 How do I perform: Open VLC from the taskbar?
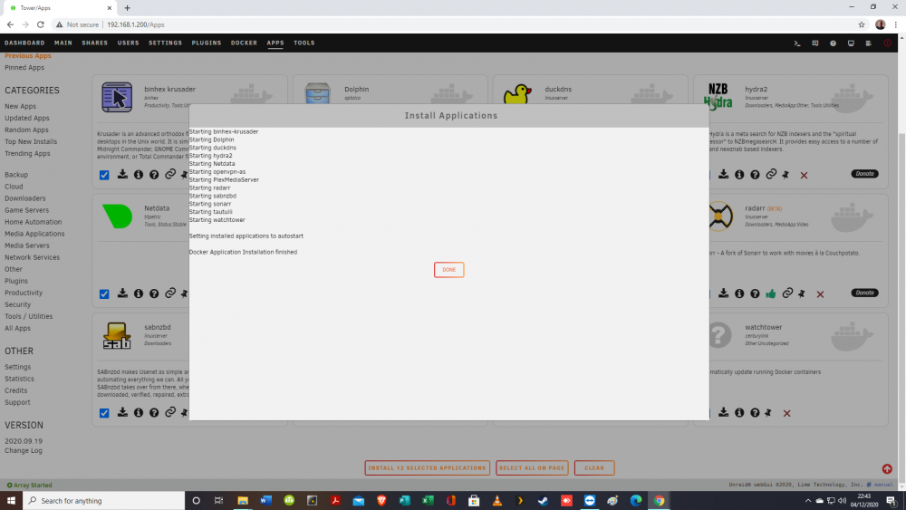point(496,501)
